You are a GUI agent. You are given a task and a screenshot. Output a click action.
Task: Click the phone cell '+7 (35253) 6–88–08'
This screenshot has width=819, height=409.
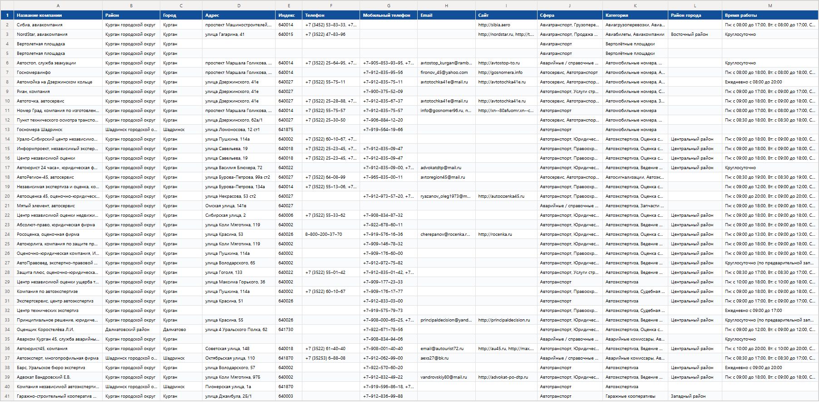331,358
